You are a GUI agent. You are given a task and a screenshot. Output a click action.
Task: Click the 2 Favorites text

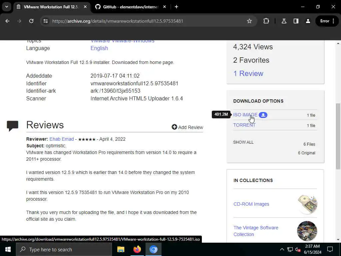click(x=251, y=60)
